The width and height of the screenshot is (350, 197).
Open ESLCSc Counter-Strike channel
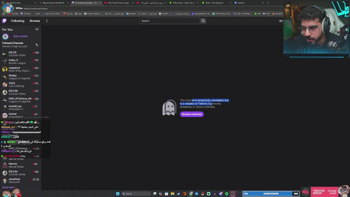tap(21, 173)
